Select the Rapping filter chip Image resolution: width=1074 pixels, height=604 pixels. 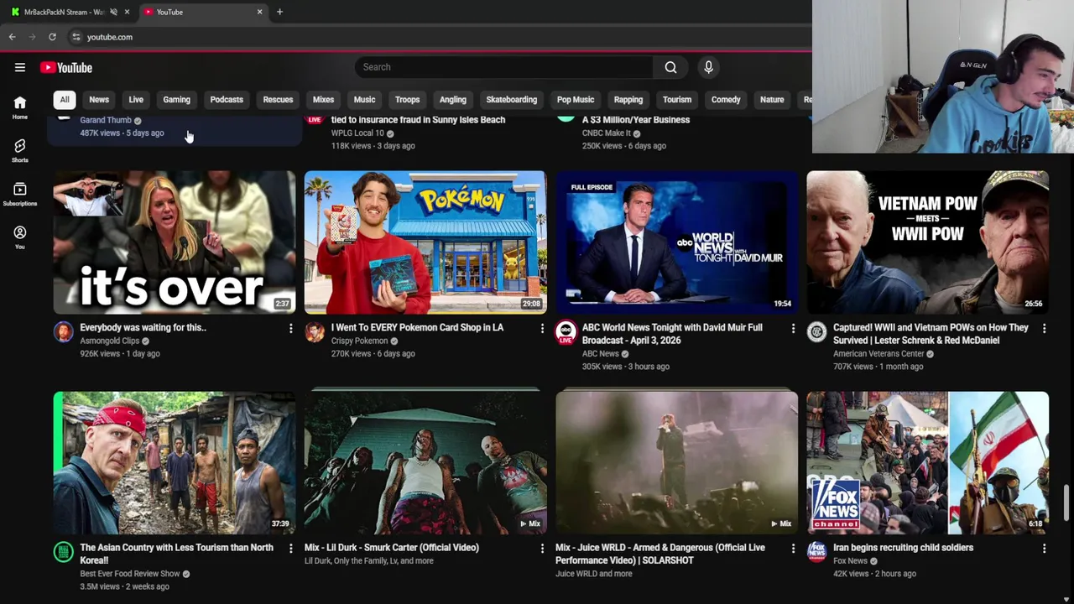click(628, 100)
